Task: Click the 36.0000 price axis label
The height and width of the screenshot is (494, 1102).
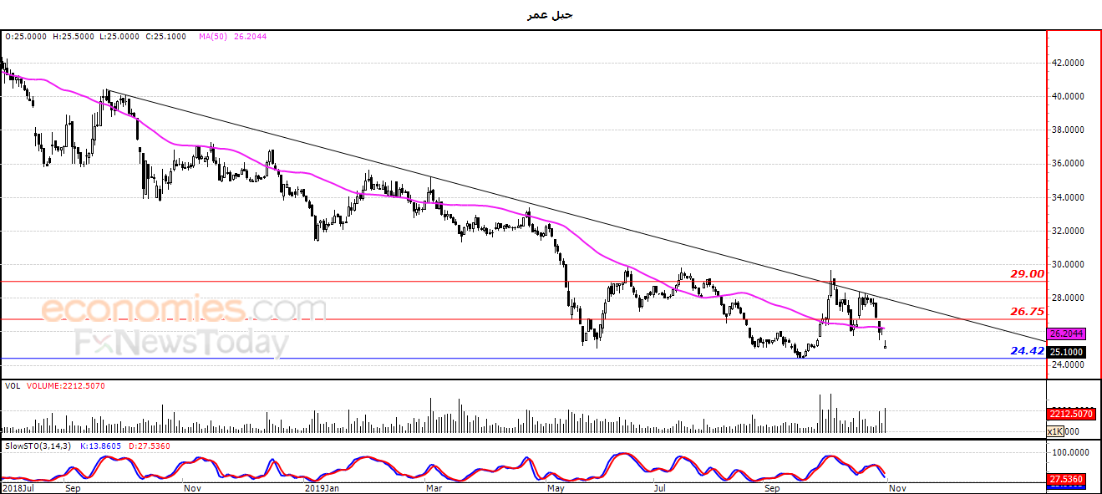Action: point(1069,163)
